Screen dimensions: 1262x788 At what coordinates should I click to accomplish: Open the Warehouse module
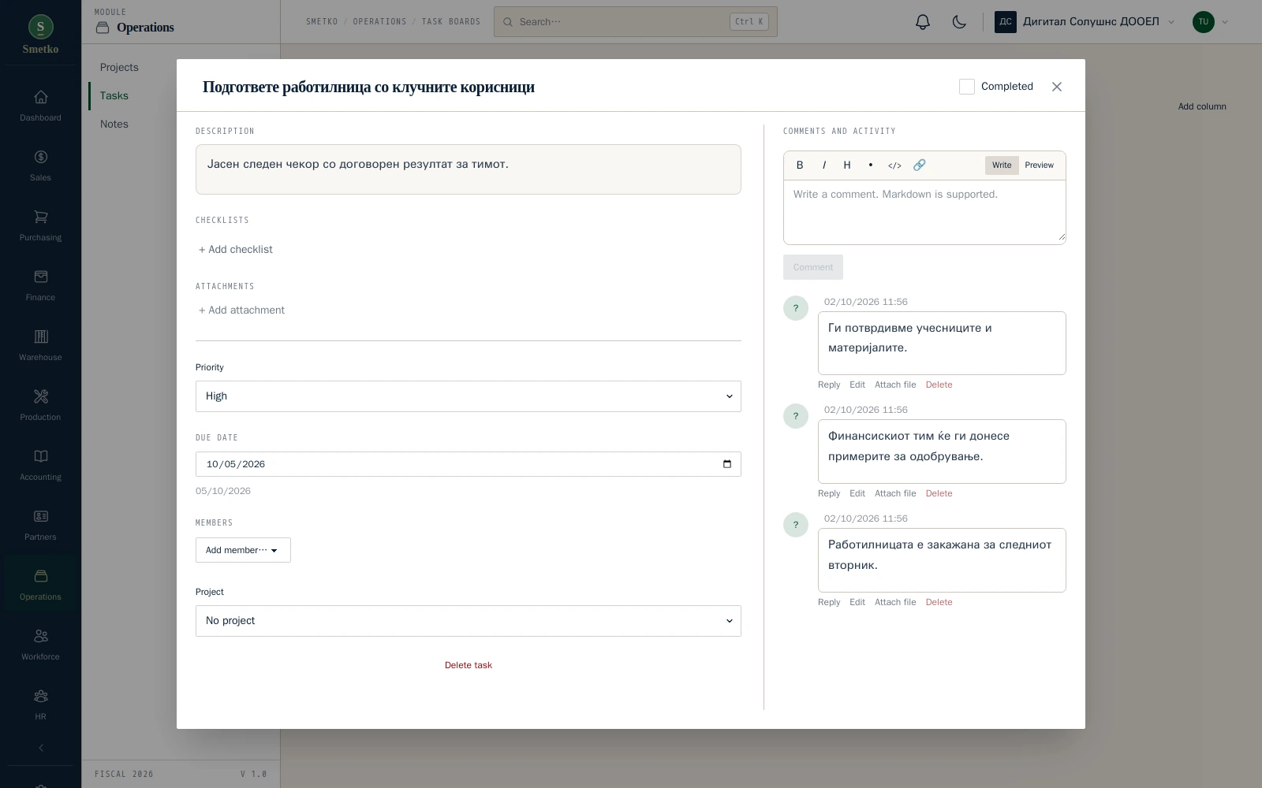[x=40, y=345]
